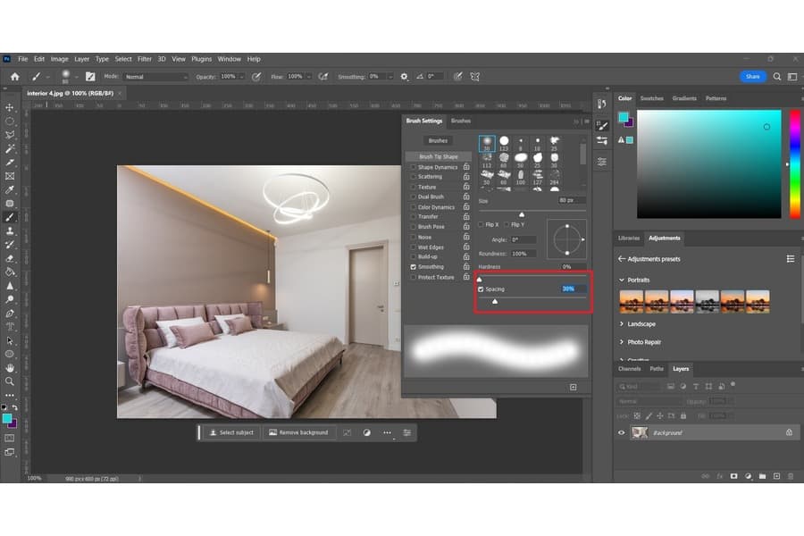Go back using Adjustments presets arrow
The image size is (804, 536).
622,259
